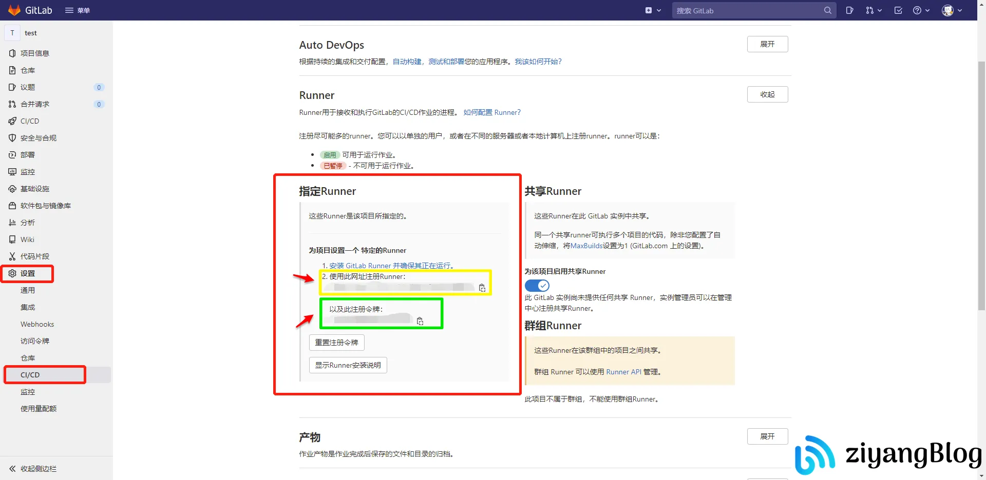Open the 菜单 menu in top bar
This screenshot has width=986, height=480.
click(x=77, y=10)
